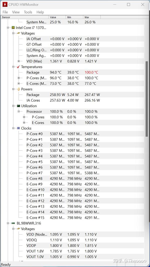Open the Tools menu
This screenshot has height=267, width=150.
tap(28, 12)
